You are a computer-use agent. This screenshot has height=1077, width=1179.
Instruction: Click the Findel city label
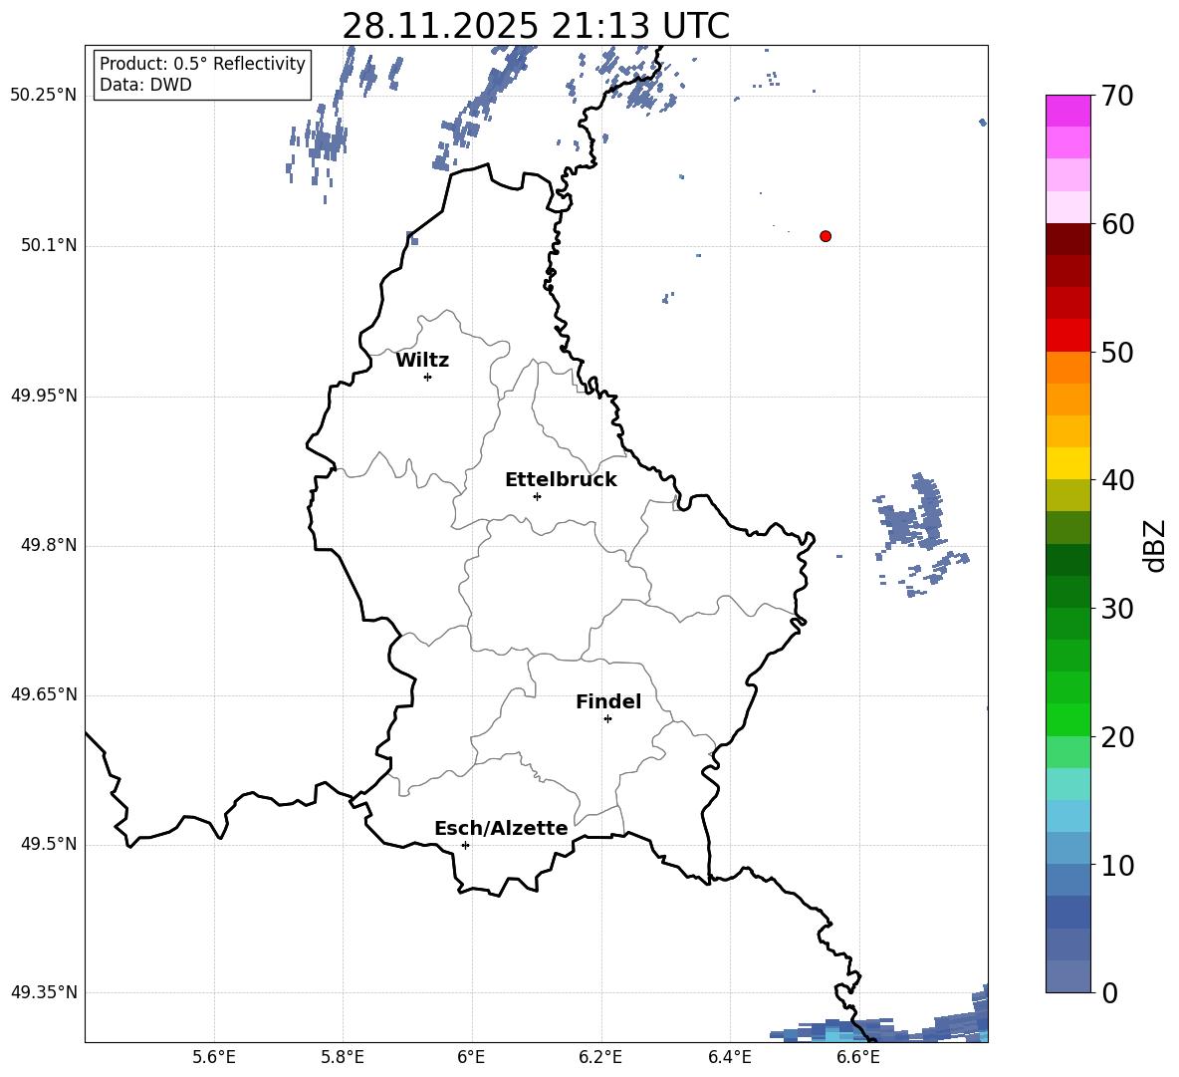pos(608,701)
